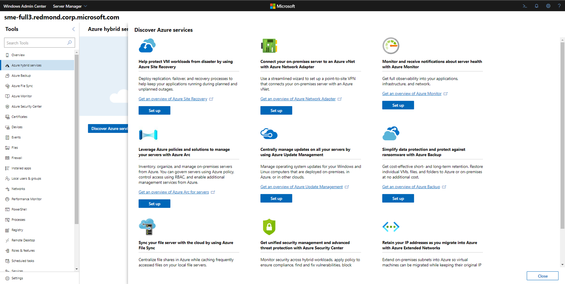Click the Azure Update Management cloud icon
The width and height of the screenshot is (565, 284).
[x=269, y=134]
